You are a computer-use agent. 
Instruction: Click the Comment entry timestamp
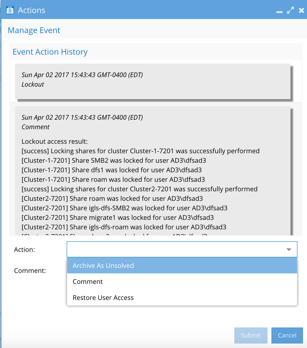coord(82,117)
